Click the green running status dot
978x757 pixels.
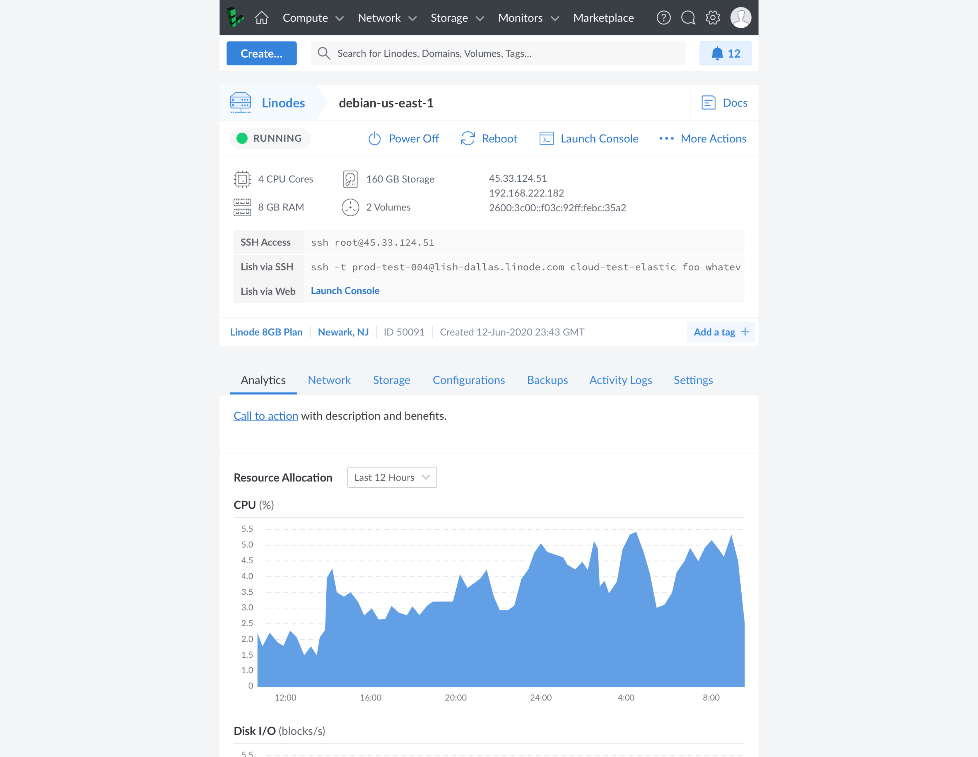[x=242, y=138]
